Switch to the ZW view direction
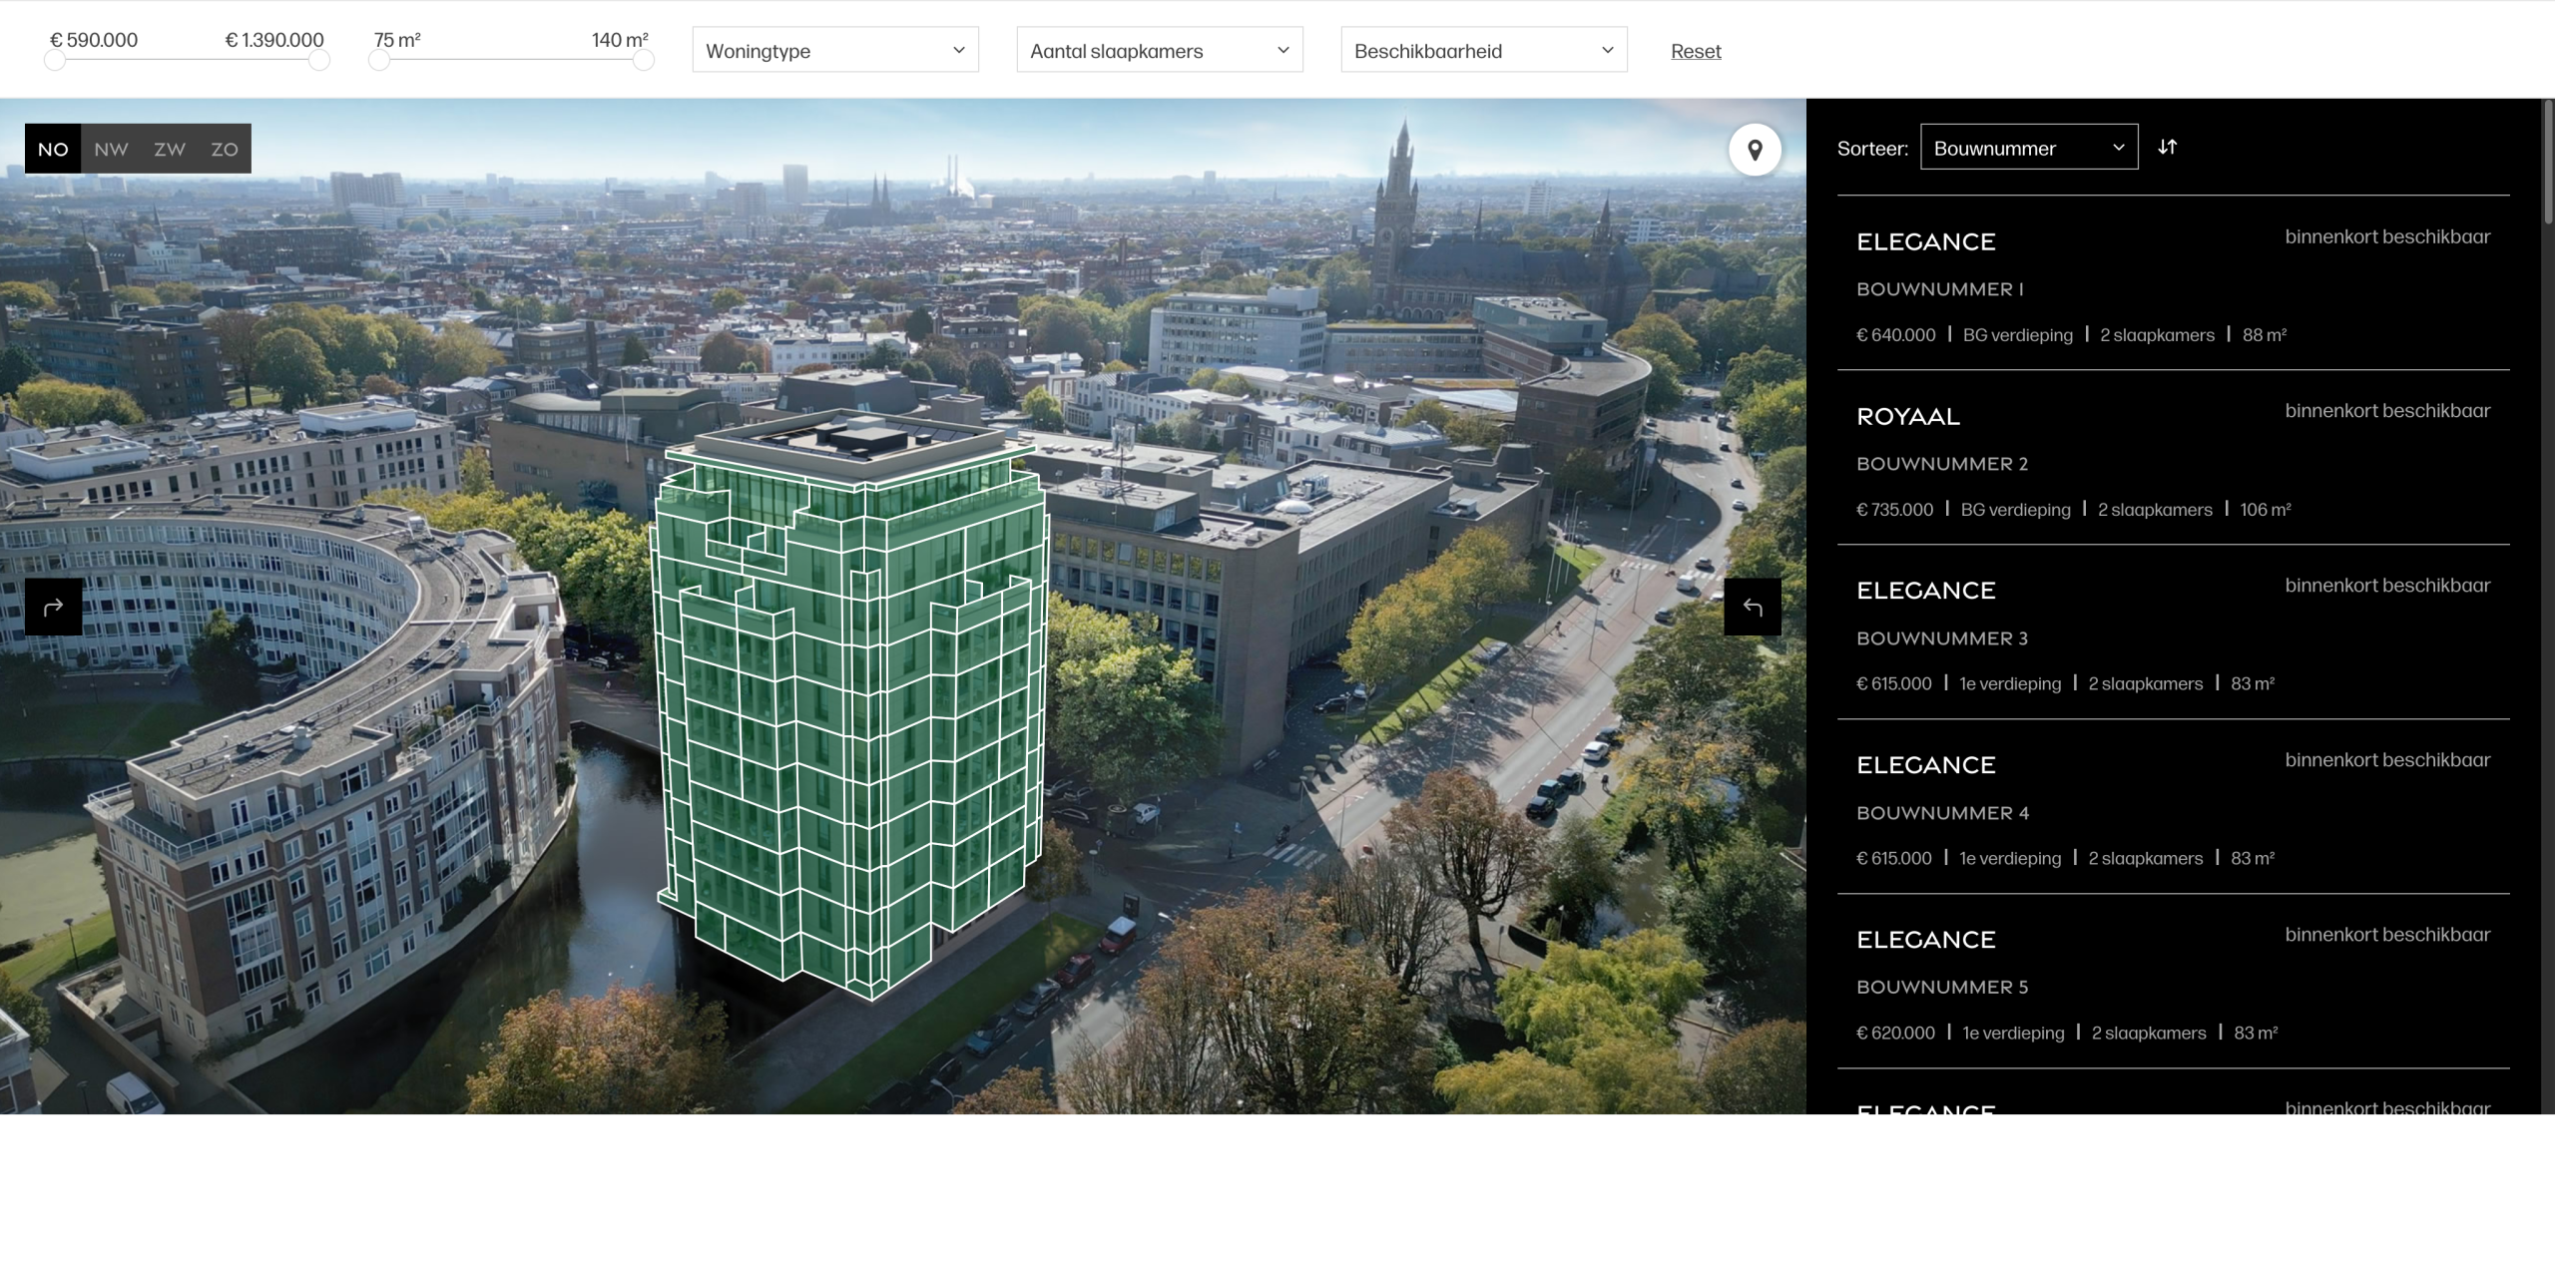The width and height of the screenshot is (2555, 1266). pyautogui.click(x=169, y=149)
